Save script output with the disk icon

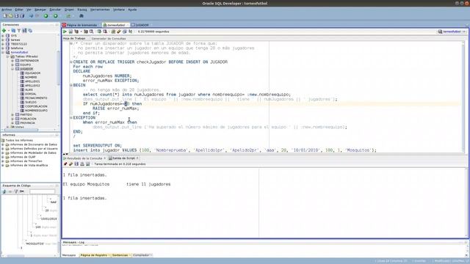click(x=76, y=164)
